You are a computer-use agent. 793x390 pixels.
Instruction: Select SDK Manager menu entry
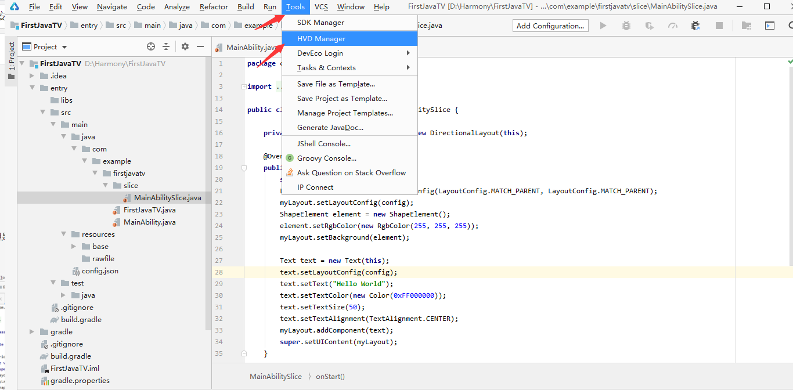tap(349, 22)
